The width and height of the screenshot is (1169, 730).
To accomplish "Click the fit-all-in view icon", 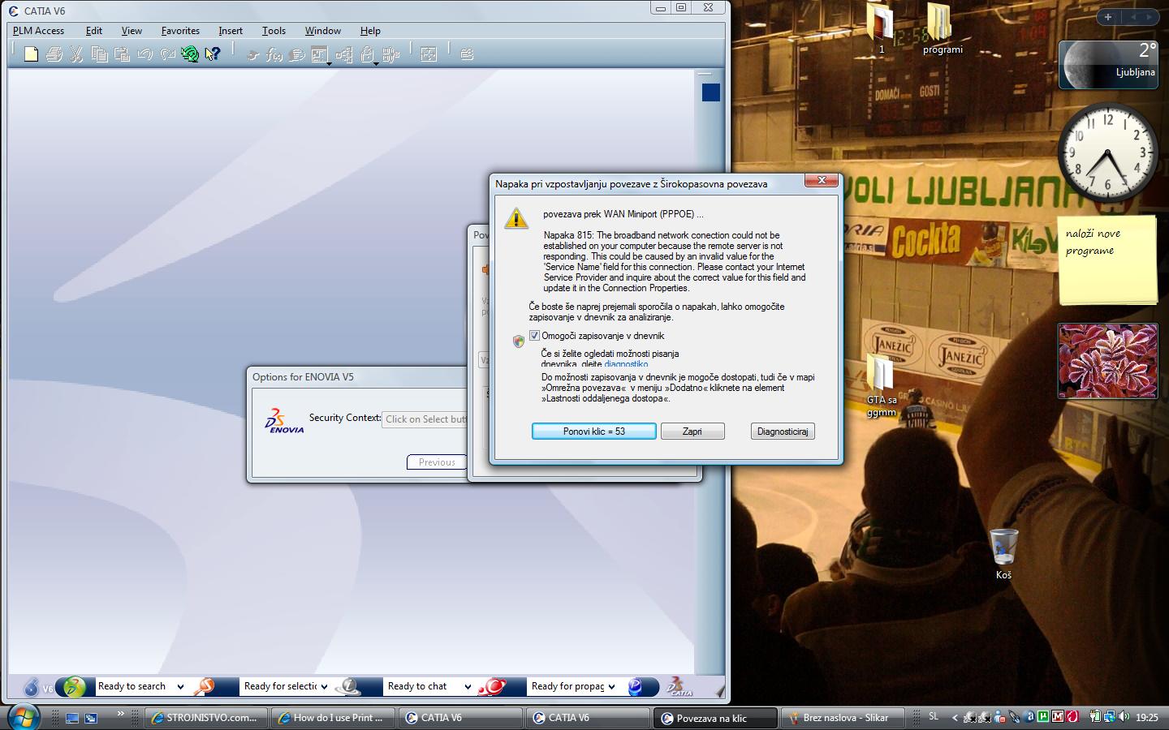I will [429, 54].
